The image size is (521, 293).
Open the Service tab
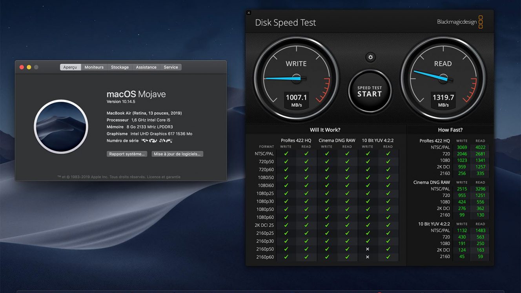pyautogui.click(x=171, y=67)
